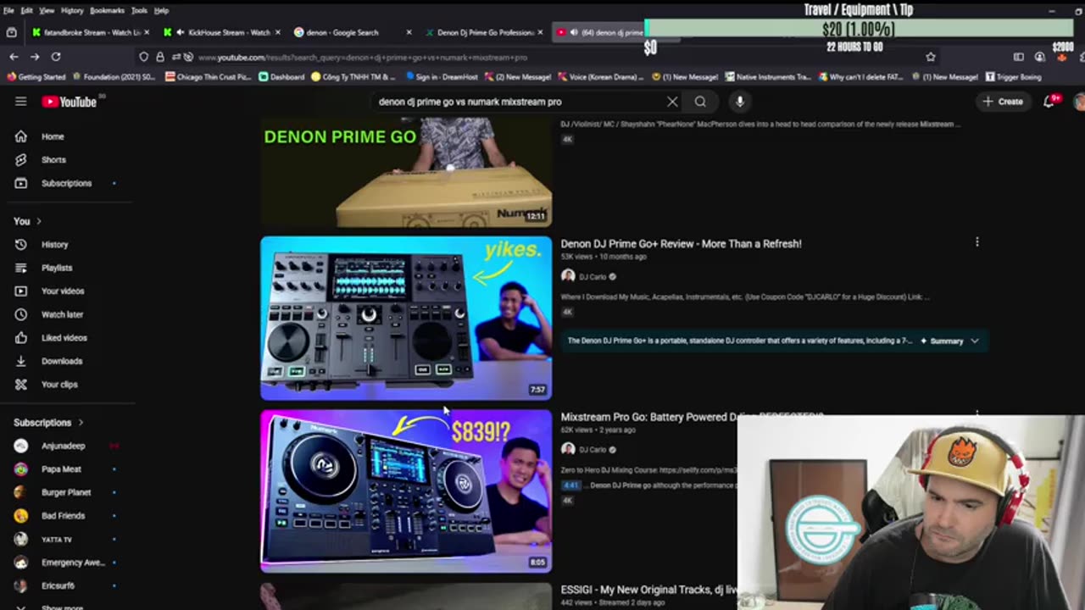Open YouTube notifications bell
1085x610 pixels.
tap(1049, 102)
